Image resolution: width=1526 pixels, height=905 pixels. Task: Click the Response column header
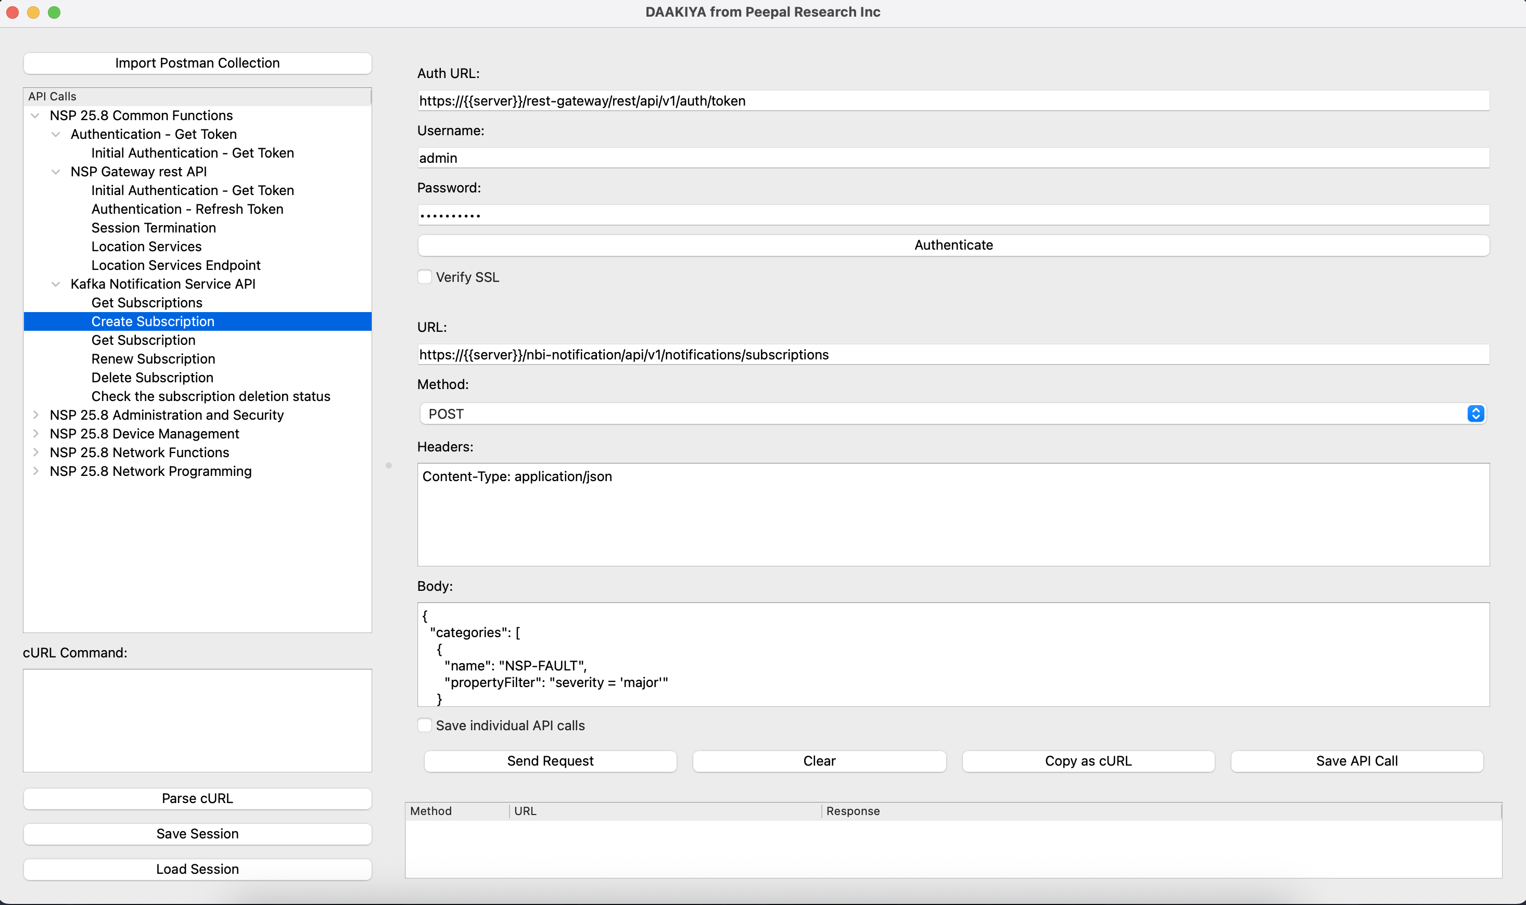pos(853,811)
